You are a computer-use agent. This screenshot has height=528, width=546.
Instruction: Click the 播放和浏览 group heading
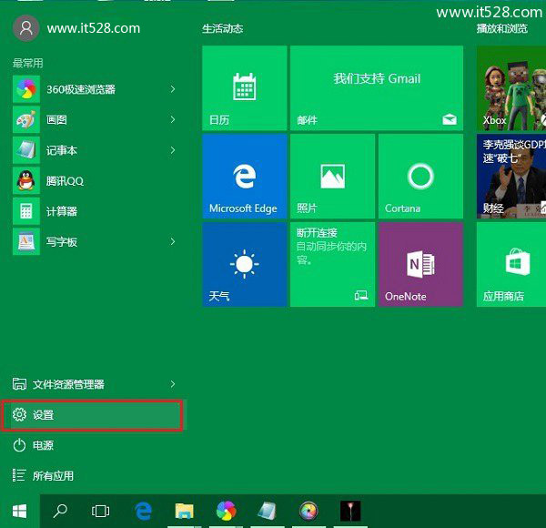coord(502,28)
